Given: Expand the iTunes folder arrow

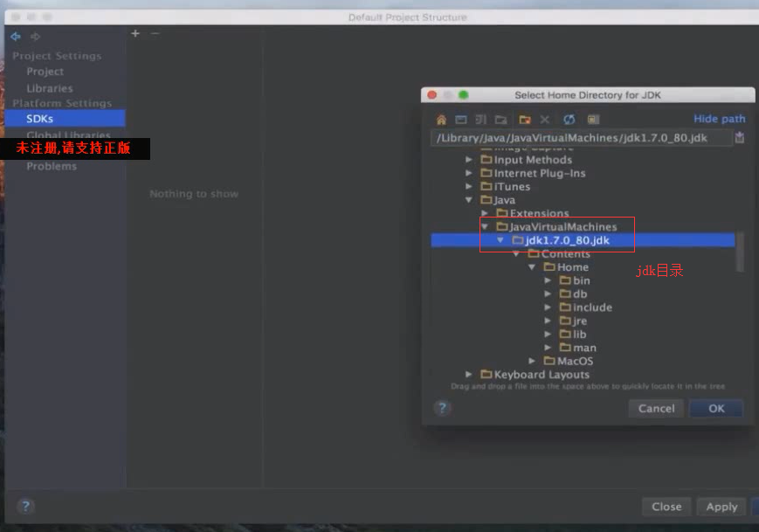Looking at the screenshot, I should pyautogui.click(x=468, y=186).
